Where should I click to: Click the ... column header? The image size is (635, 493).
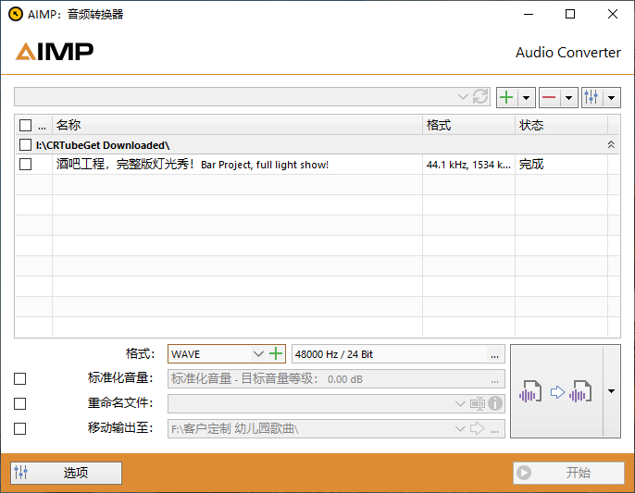click(43, 125)
